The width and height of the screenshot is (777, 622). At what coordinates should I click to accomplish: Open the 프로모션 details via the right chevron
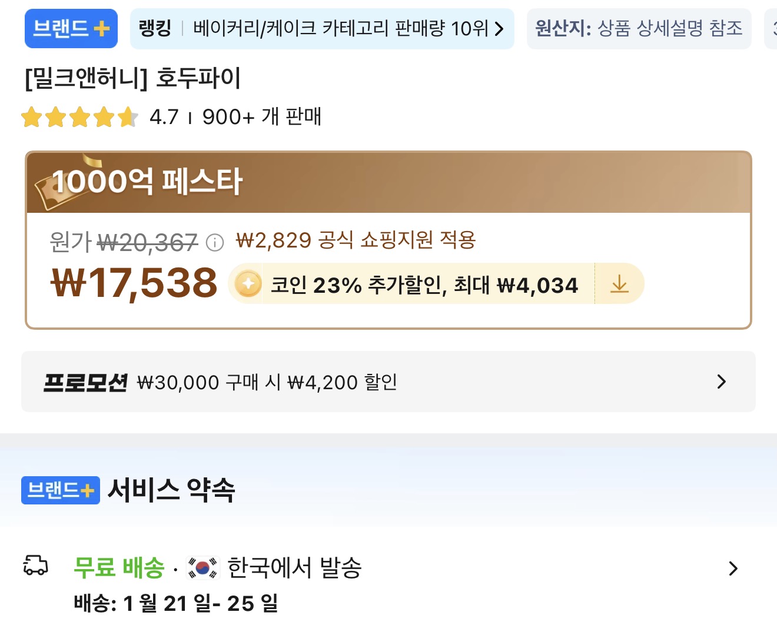point(720,382)
